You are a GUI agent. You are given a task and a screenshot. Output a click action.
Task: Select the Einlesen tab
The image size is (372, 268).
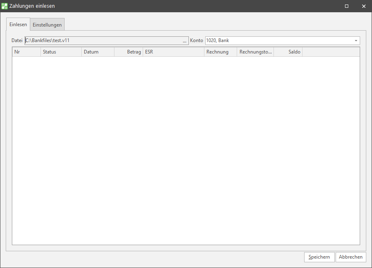click(x=18, y=24)
